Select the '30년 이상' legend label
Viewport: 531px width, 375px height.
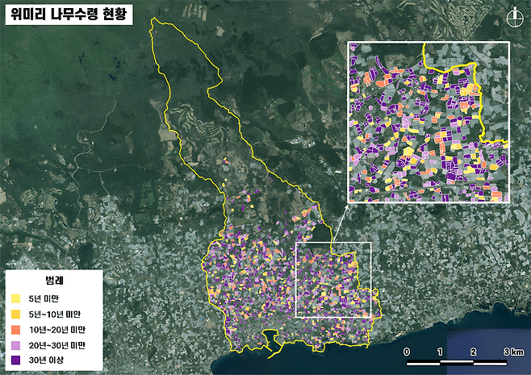tap(45, 360)
